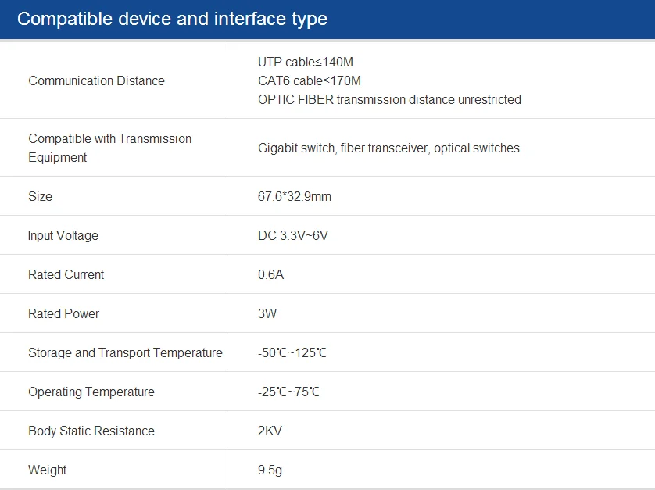Click the 'Compatible device and interface type' header

[x=172, y=19]
